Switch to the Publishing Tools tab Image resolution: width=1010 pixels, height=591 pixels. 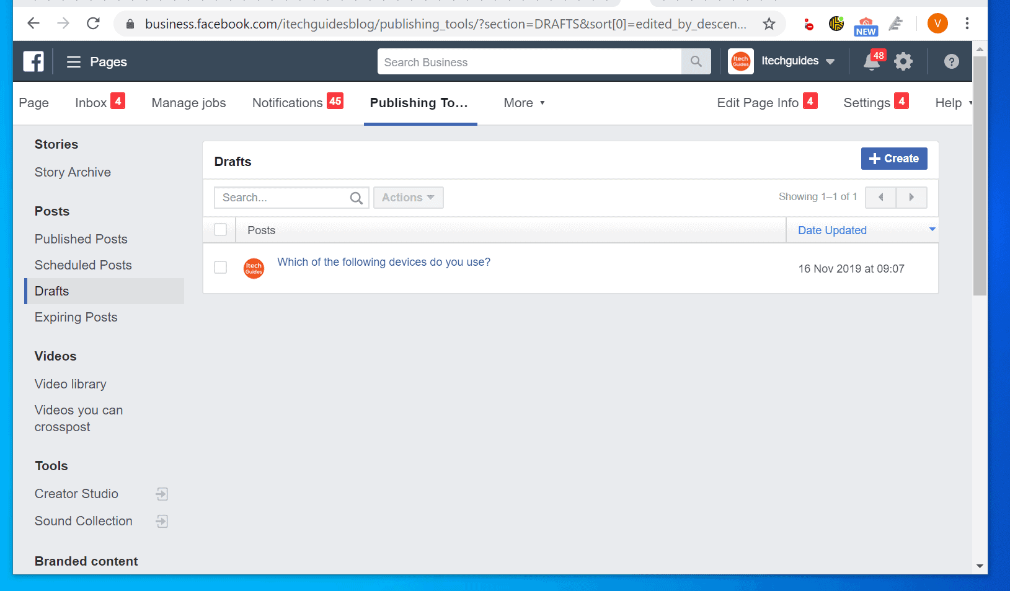point(420,103)
